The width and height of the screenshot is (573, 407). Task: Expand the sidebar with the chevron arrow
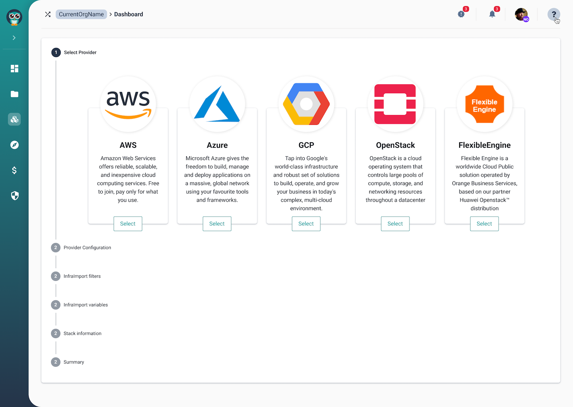click(x=14, y=38)
